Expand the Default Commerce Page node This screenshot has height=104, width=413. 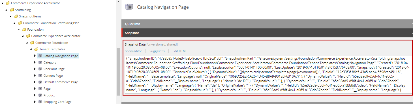(x=35, y=82)
